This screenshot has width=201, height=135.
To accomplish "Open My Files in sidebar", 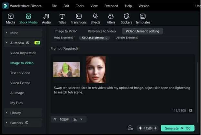I will 16,103.
